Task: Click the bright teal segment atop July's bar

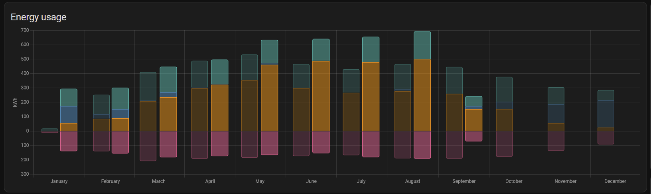Action: 371,49
